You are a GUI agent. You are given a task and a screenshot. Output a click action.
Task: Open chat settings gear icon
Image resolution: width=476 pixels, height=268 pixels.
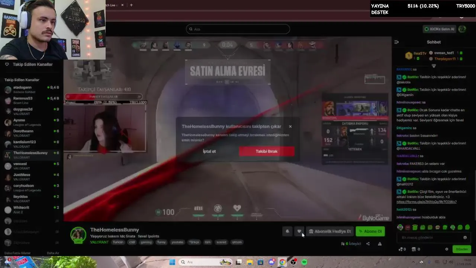[447, 249]
